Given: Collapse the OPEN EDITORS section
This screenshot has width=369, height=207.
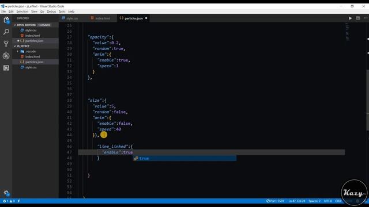Looking at the screenshot, I should 26,25.
